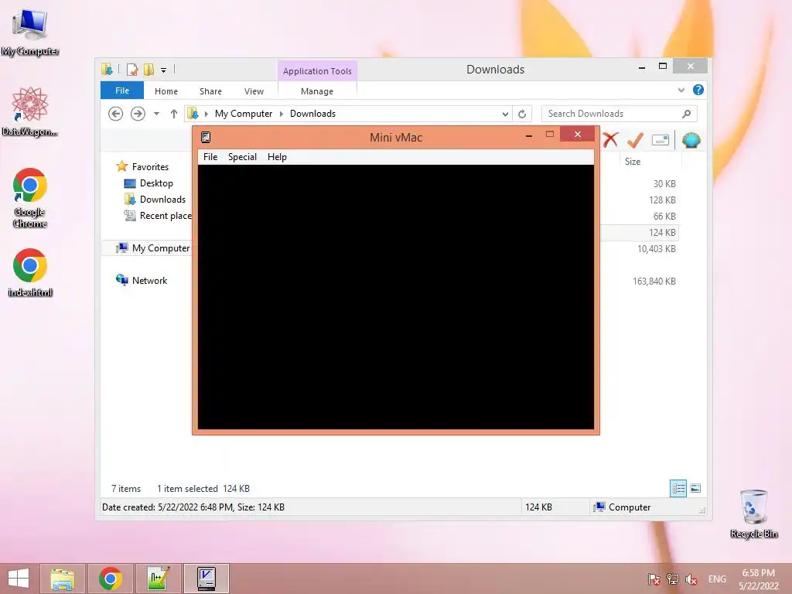Screen dimensions: 792x594
Task: Open My Computer desktop icon
Action: click(x=30, y=32)
